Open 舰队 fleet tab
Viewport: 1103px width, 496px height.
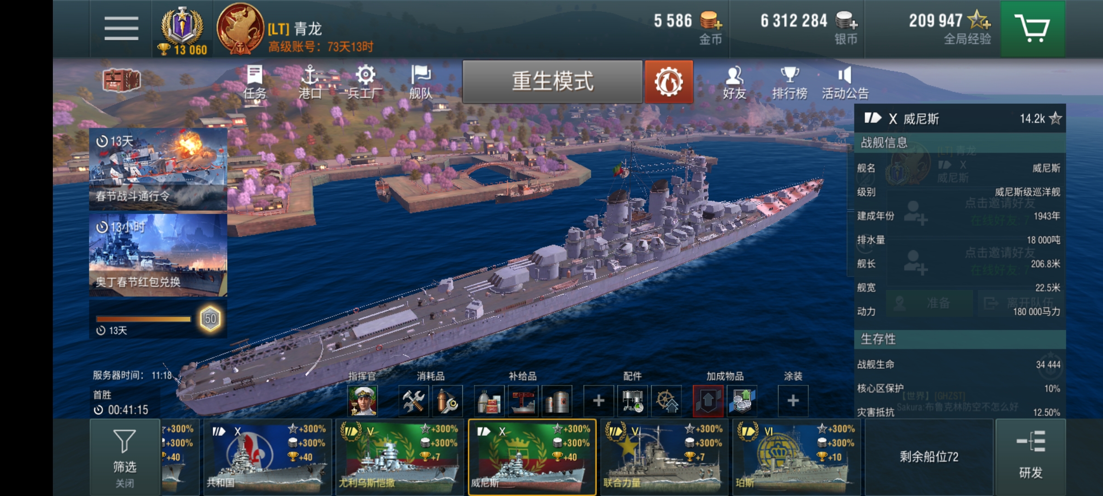[421, 83]
